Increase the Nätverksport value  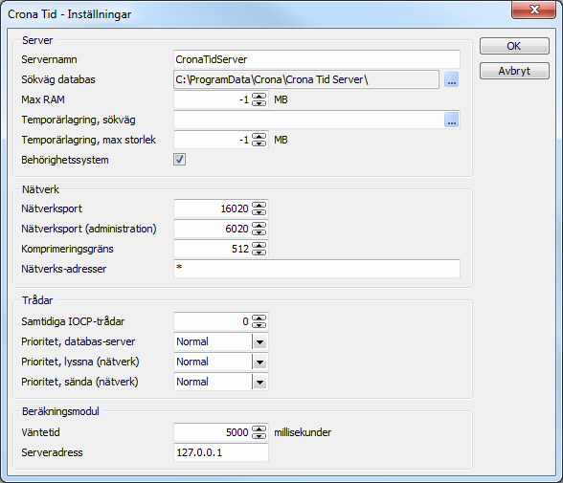pos(259,205)
